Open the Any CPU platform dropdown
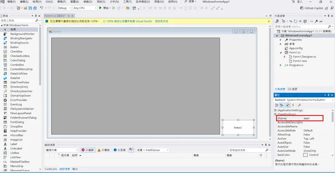Screen dimensions: 335x173 85,8
